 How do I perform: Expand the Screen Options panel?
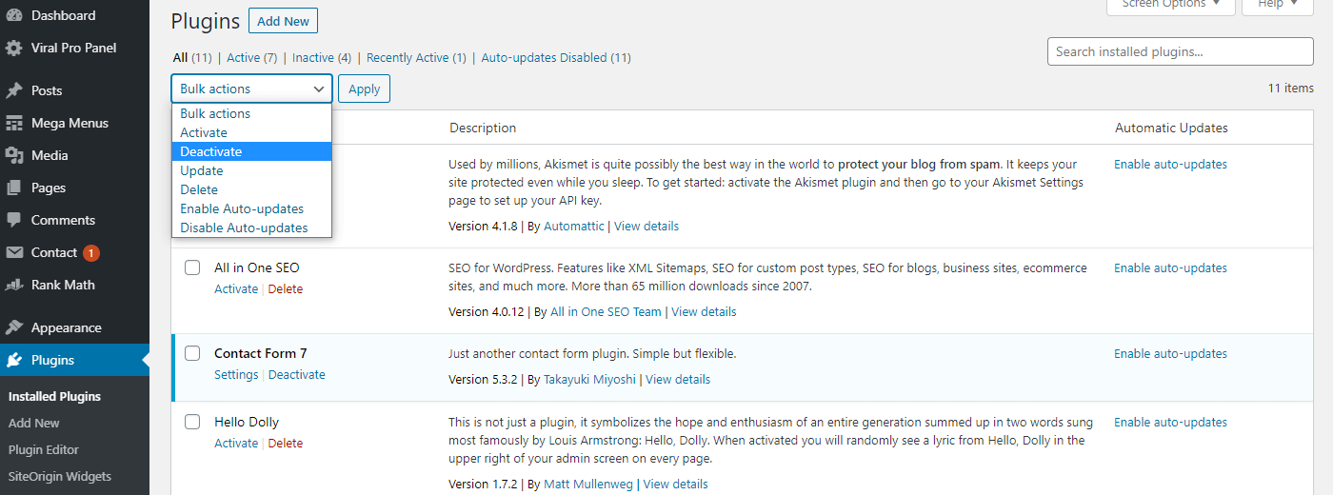coord(1170,5)
